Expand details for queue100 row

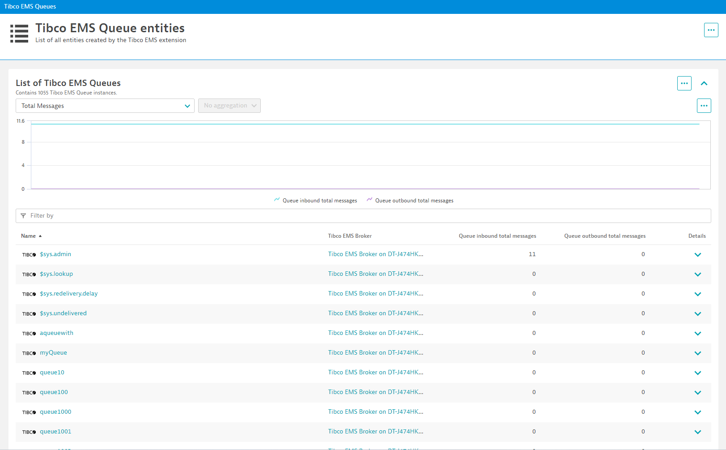pos(698,393)
